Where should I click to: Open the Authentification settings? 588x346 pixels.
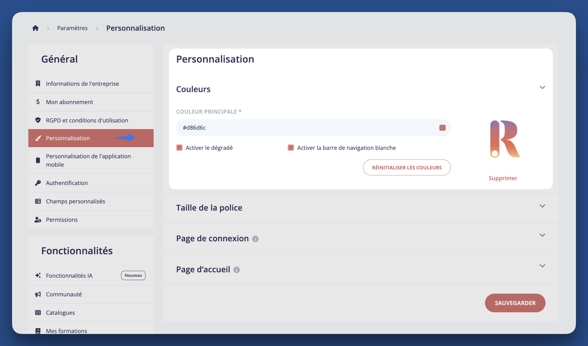[91, 183]
